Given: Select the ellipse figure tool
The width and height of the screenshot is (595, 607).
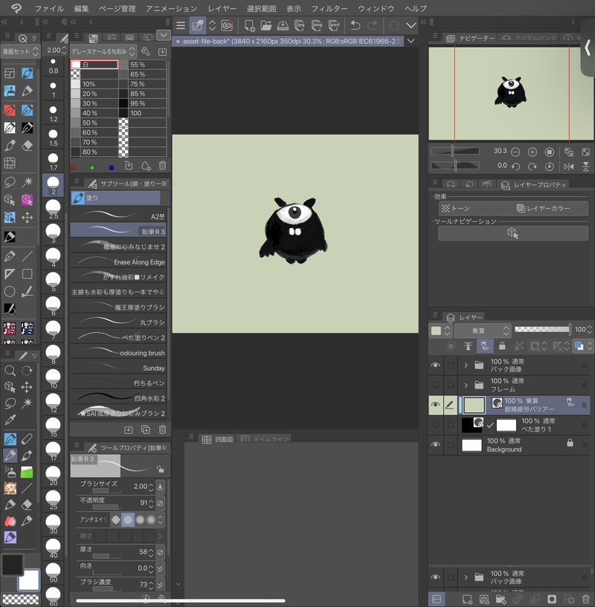Looking at the screenshot, I should click(x=10, y=291).
